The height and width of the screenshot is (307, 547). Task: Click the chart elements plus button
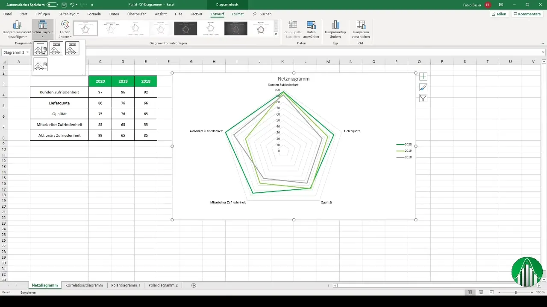[x=423, y=76]
